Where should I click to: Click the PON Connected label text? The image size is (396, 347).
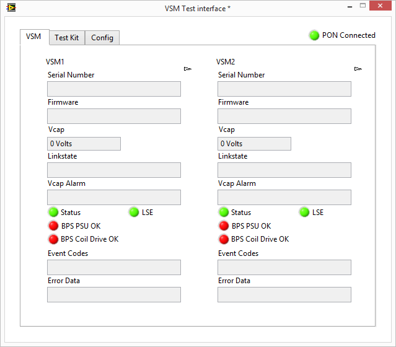(349, 35)
